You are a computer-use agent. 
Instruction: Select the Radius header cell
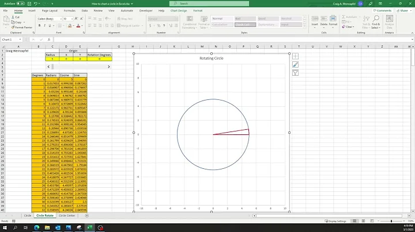tap(52, 55)
